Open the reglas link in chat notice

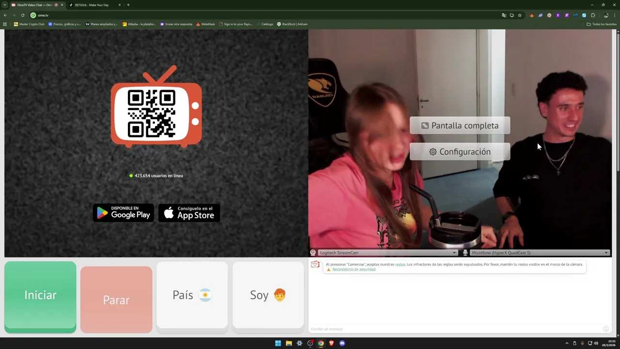click(x=400, y=264)
